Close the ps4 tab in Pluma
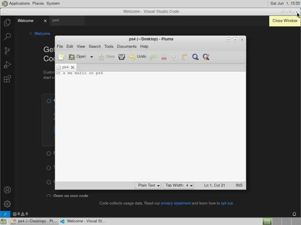This screenshot has width=301, height=225. point(73,67)
